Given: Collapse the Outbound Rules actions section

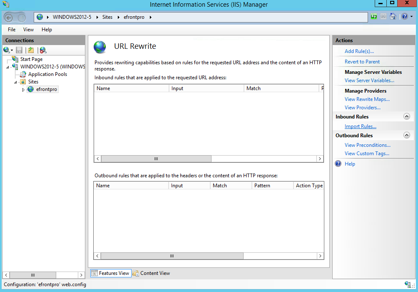Looking at the screenshot, I should tap(407, 136).
